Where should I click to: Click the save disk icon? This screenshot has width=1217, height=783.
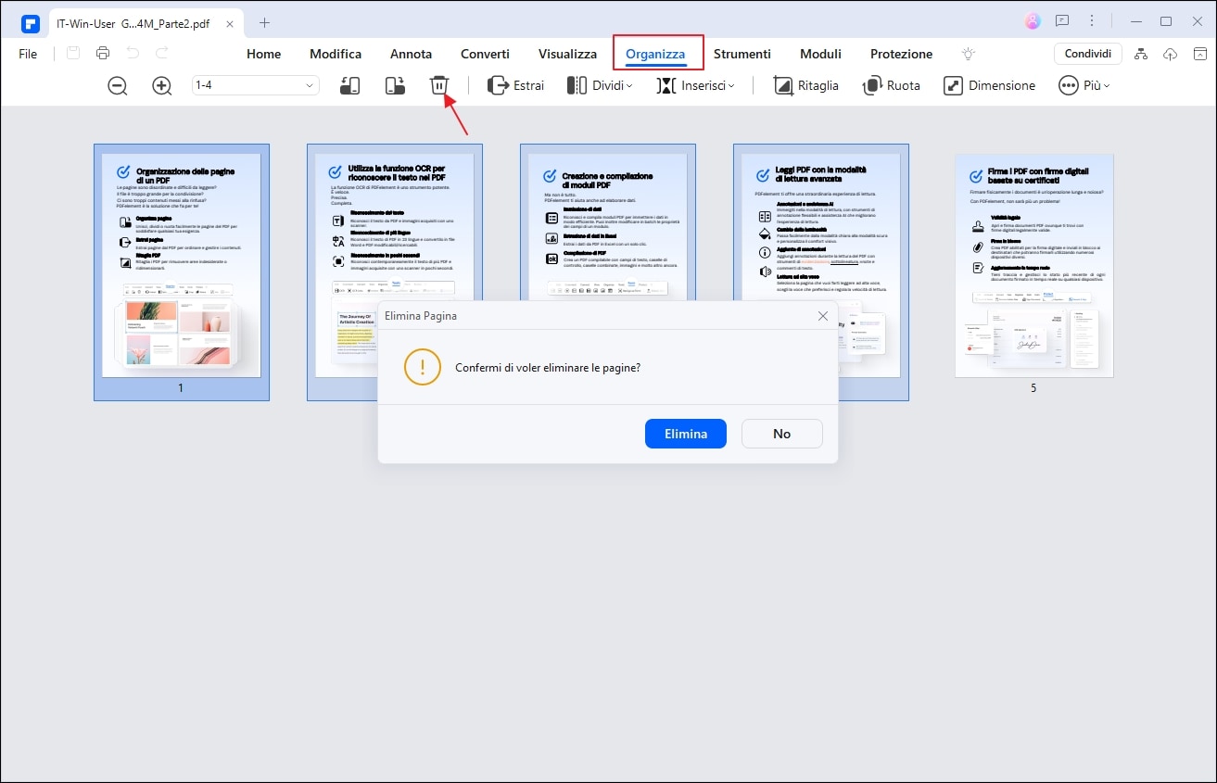(x=73, y=54)
